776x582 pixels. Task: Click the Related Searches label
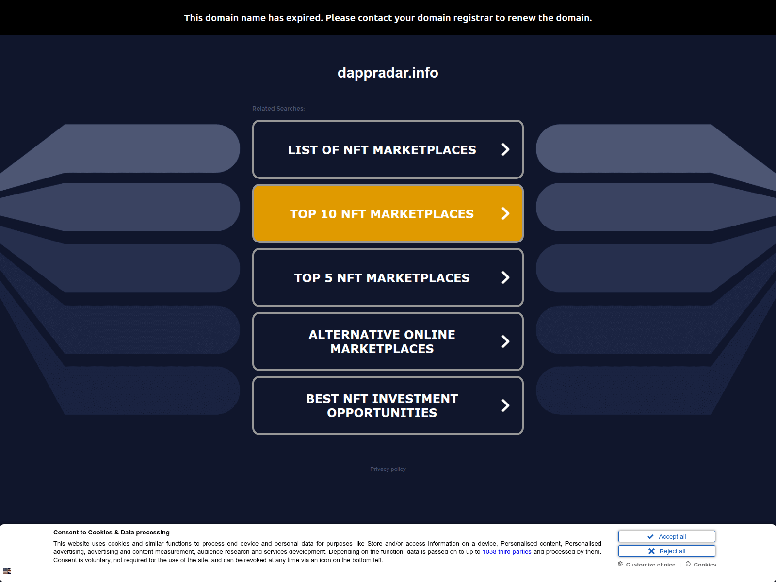click(278, 109)
